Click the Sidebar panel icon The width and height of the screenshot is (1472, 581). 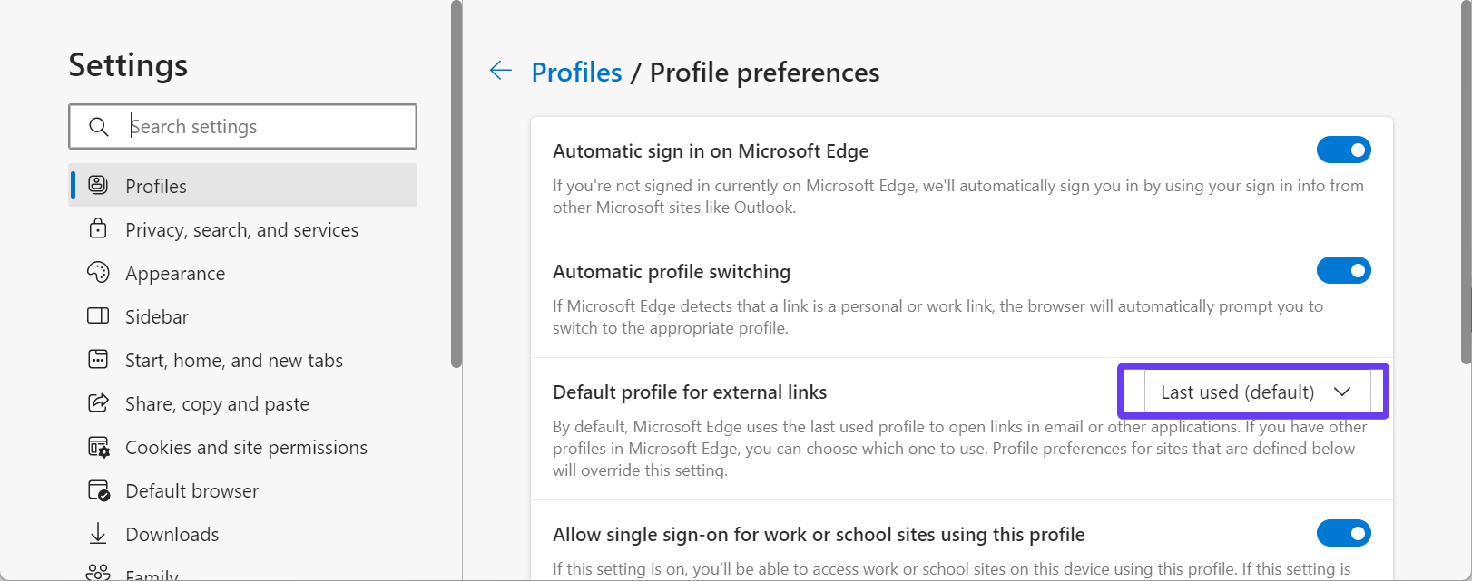[x=98, y=315]
